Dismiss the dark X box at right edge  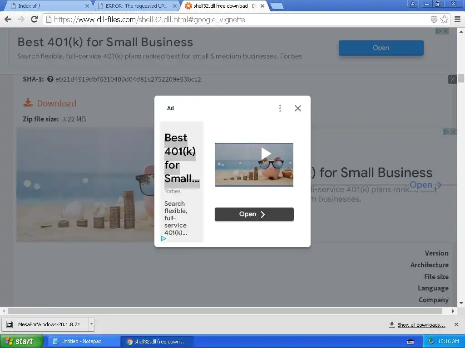453,79
